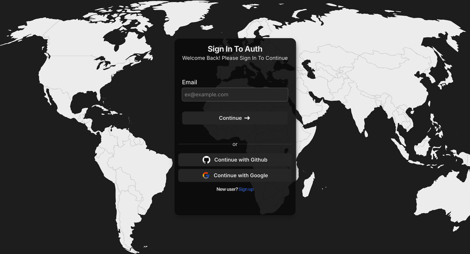
Task: Click the Sign In To Auth heading
Action: pyautogui.click(x=235, y=49)
